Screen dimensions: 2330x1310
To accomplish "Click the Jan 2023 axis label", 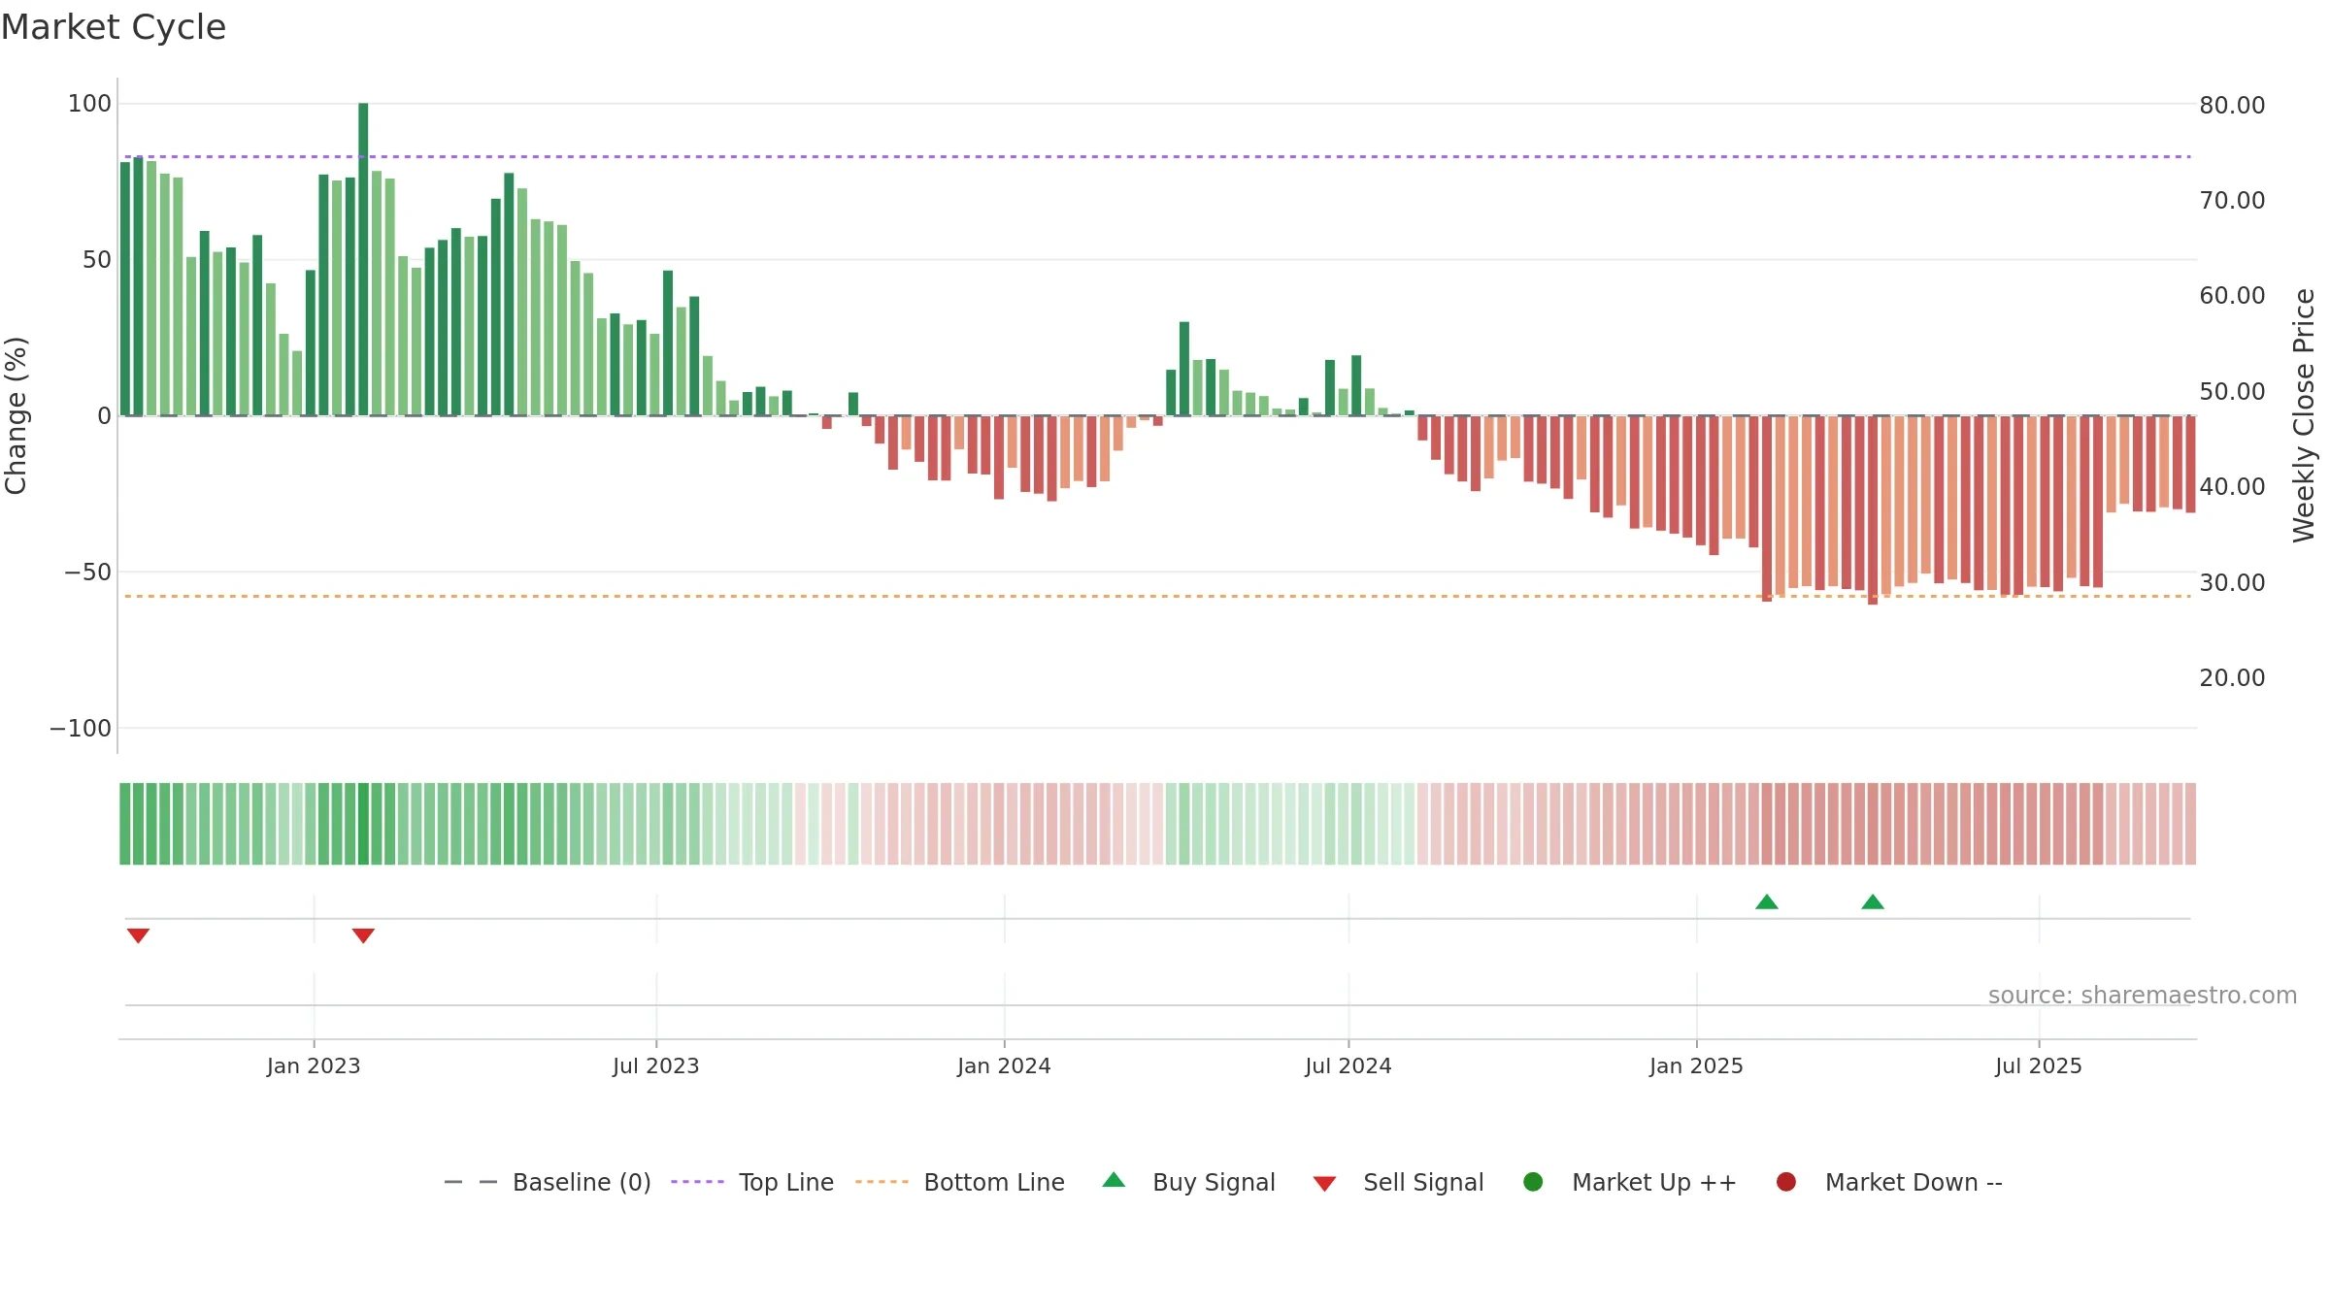I will [x=314, y=1066].
